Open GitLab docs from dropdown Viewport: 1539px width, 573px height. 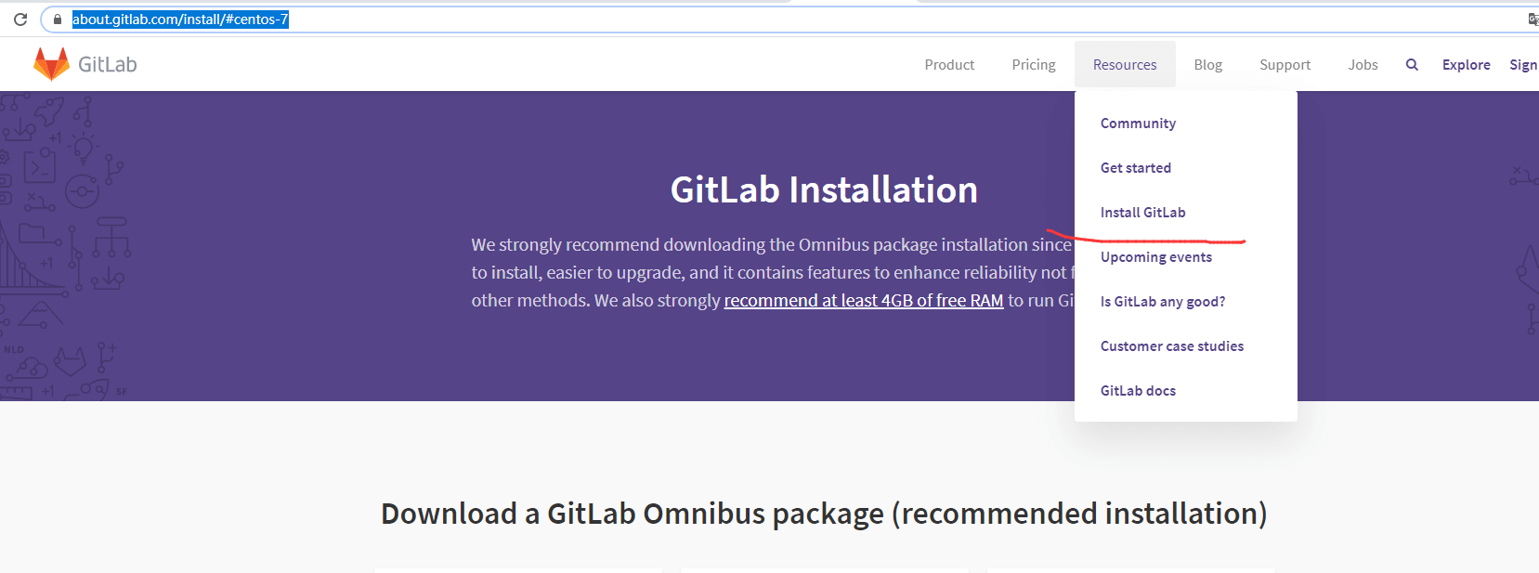(1138, 391)
